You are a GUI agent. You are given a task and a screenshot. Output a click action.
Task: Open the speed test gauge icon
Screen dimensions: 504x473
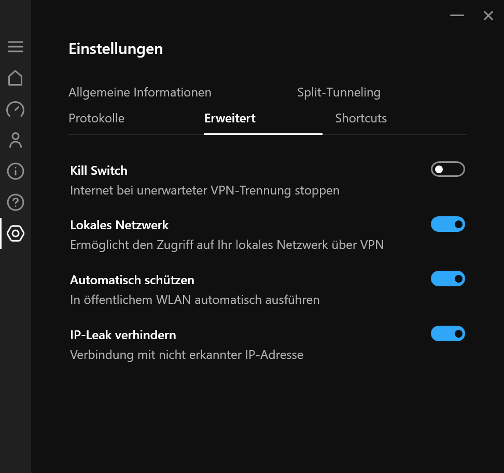16,109
